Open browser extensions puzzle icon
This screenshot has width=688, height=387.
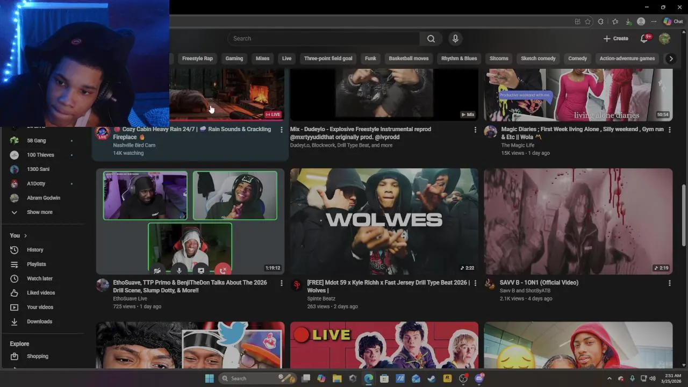(x=601, y=21)
